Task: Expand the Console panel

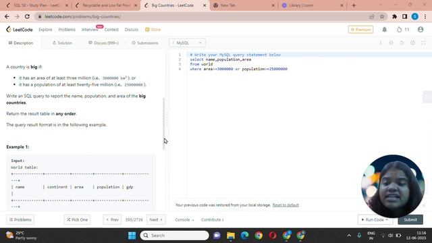Action: (184, 219)
